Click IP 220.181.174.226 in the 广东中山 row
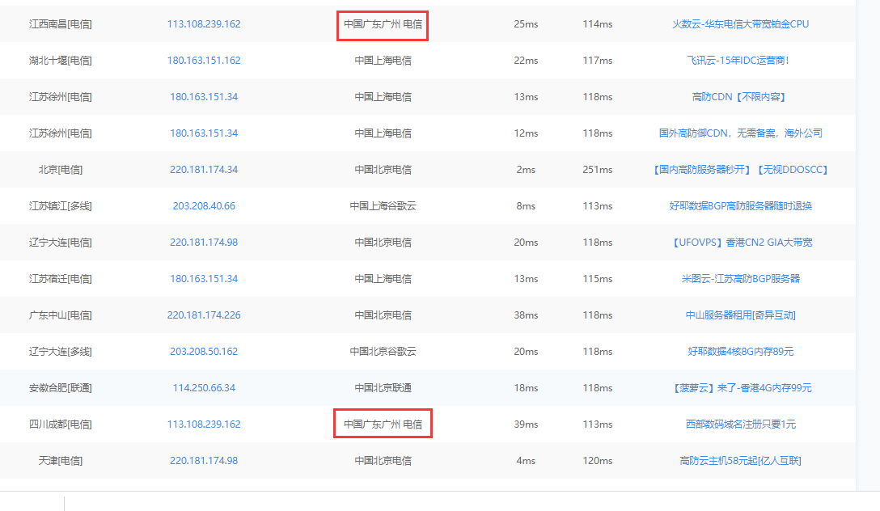This screenshot has width=880, height=511. click(204, 315)
